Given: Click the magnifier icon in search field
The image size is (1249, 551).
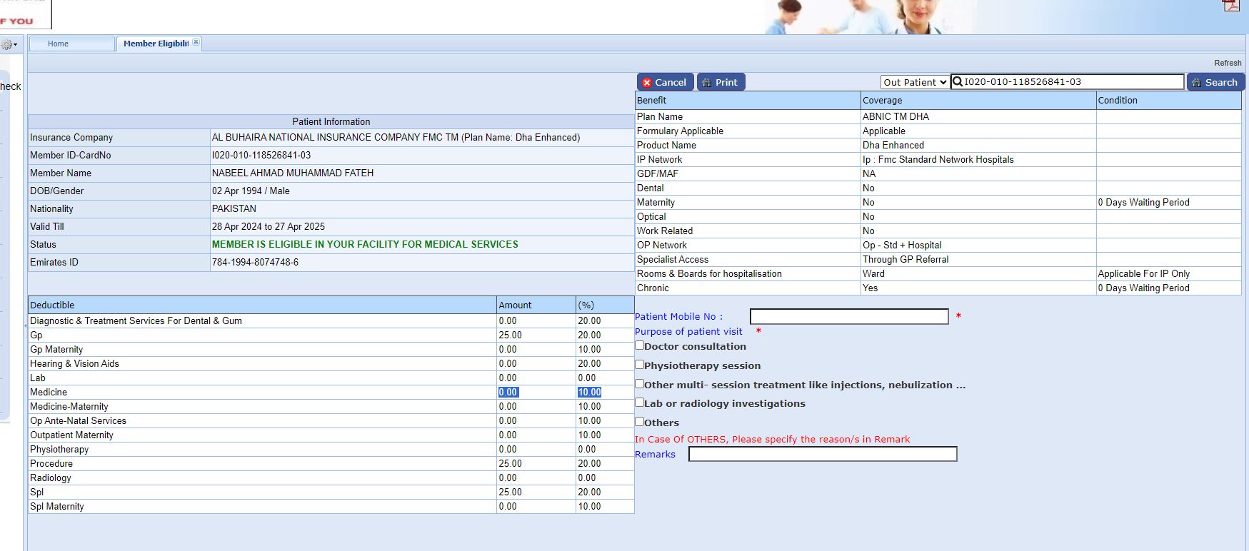Looking at the screenshot, I should [958, 82].
